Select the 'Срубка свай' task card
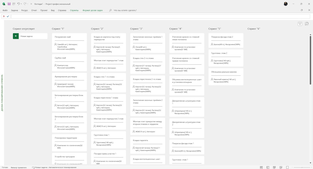The width and height of the screenshot is (313, 169). pyautogui.click(x=69, y=63)
